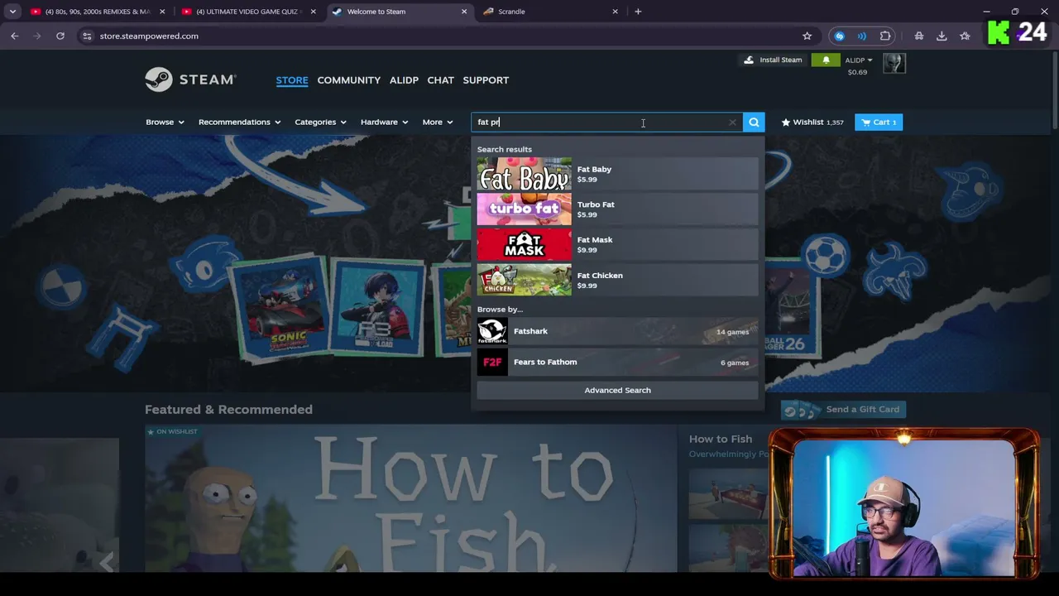This screenshot has height=596, width=1059.
Task: Expand the More dropdown
Action: pyautogui.click(x=438, y=123)
